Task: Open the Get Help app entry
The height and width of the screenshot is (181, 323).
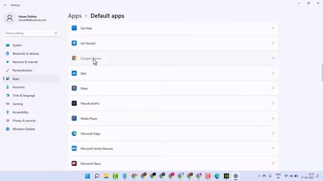Action: click(x=173, y=28)
